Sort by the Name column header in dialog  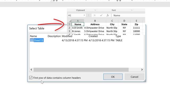point(33,36)
